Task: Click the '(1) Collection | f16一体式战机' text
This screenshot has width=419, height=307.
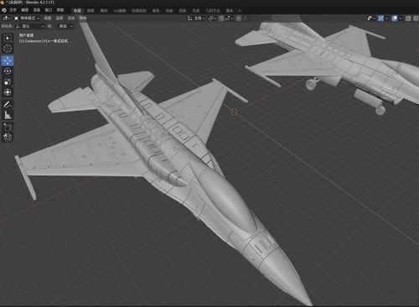Action: point(44,41)
